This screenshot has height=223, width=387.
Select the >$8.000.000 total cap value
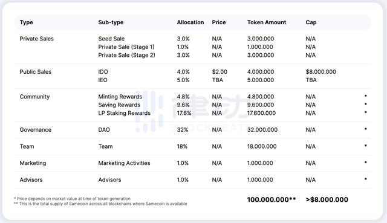(x=327, y=199)
